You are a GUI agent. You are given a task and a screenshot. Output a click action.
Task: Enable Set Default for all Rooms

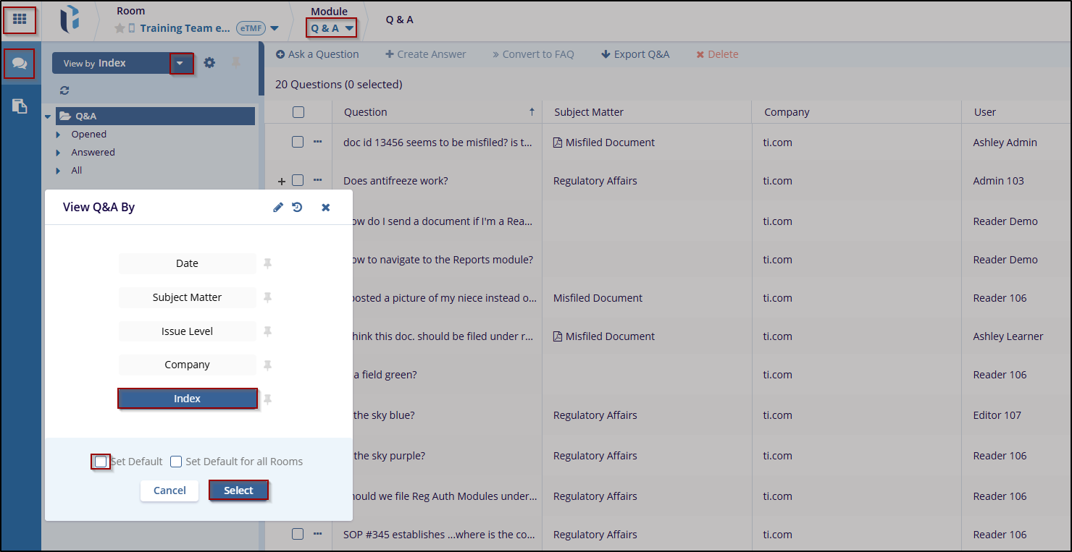point(176,462)
